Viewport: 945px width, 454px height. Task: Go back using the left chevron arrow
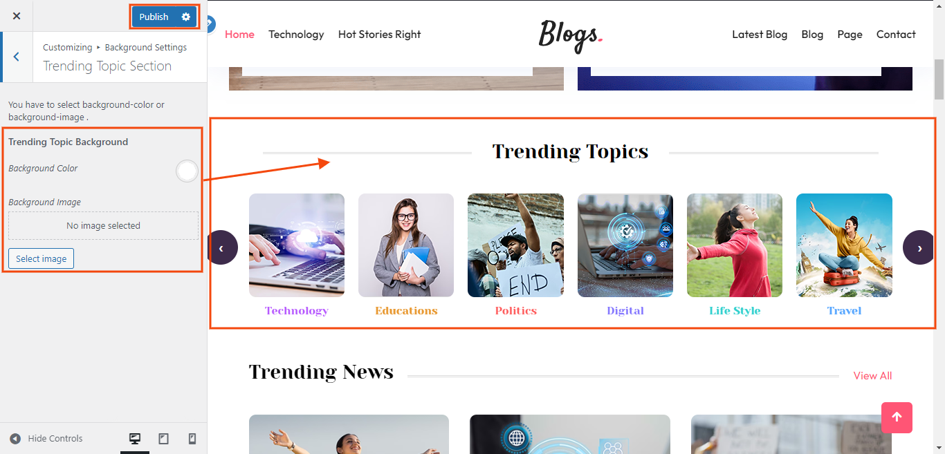coord(17,57)
